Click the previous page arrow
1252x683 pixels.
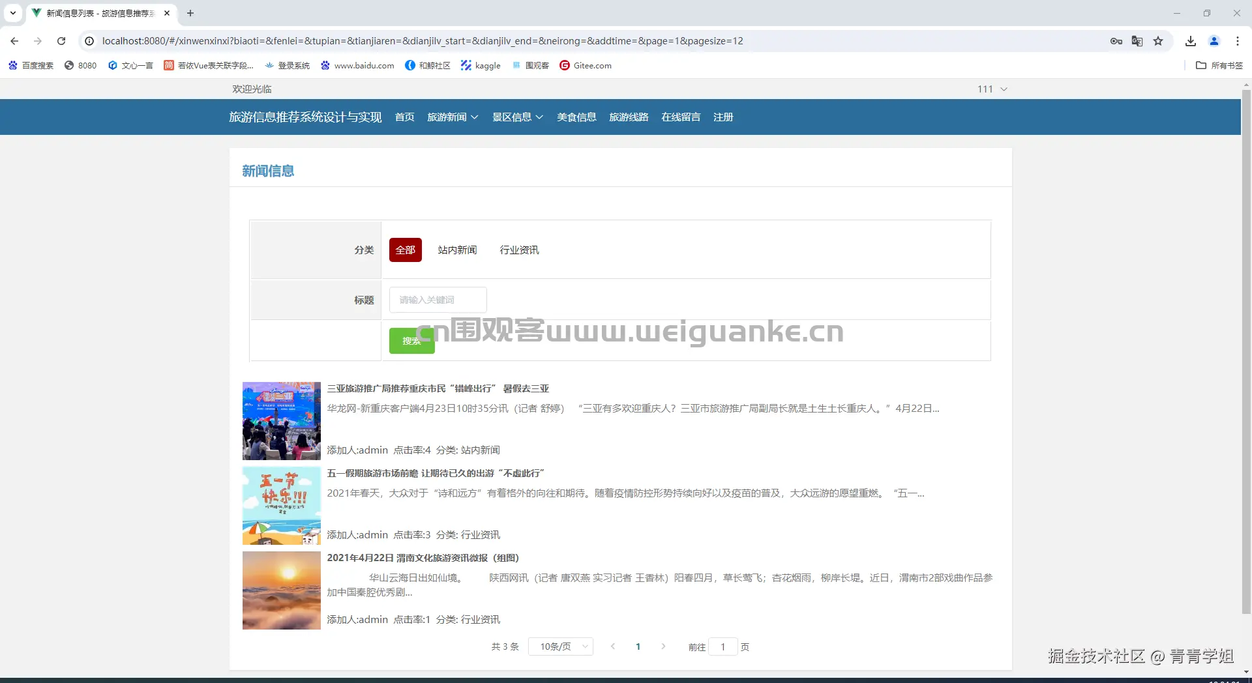point(613,647)
